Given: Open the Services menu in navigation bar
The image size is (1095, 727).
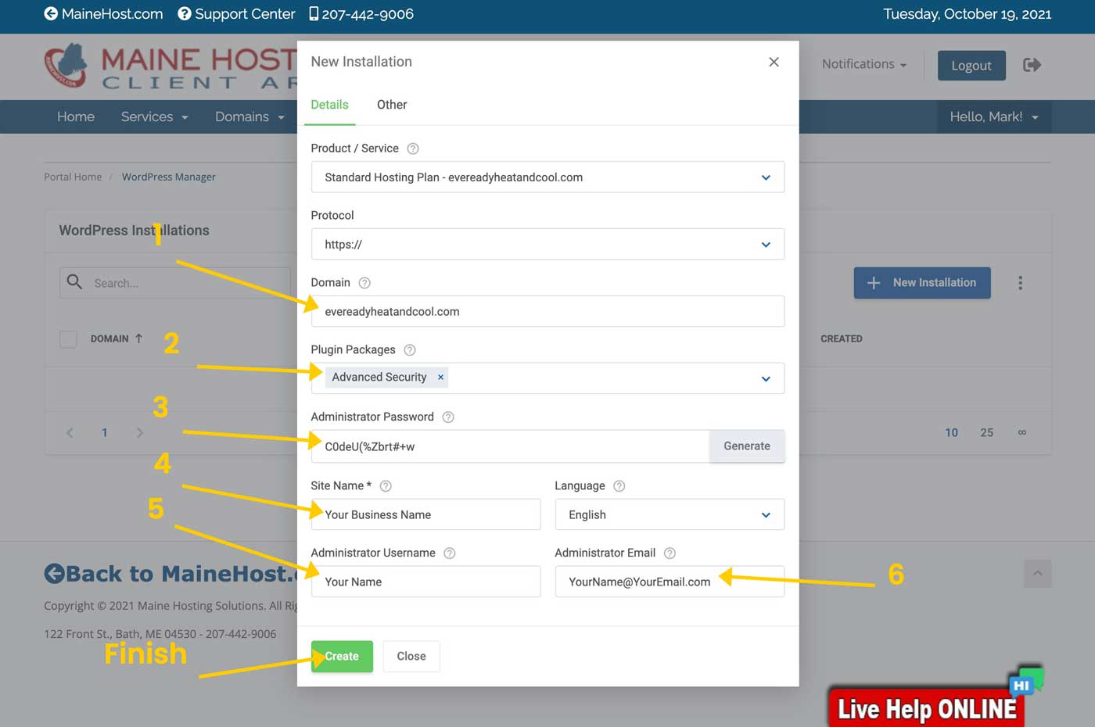Looking at the screenshot, I should tap(154, 116).
